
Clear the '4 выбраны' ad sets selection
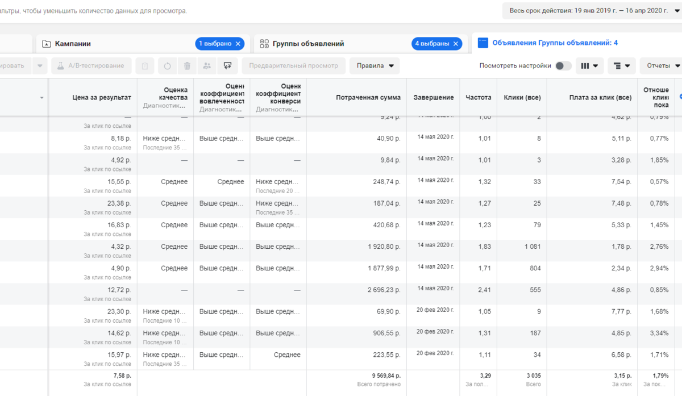[x=456, y=44]
